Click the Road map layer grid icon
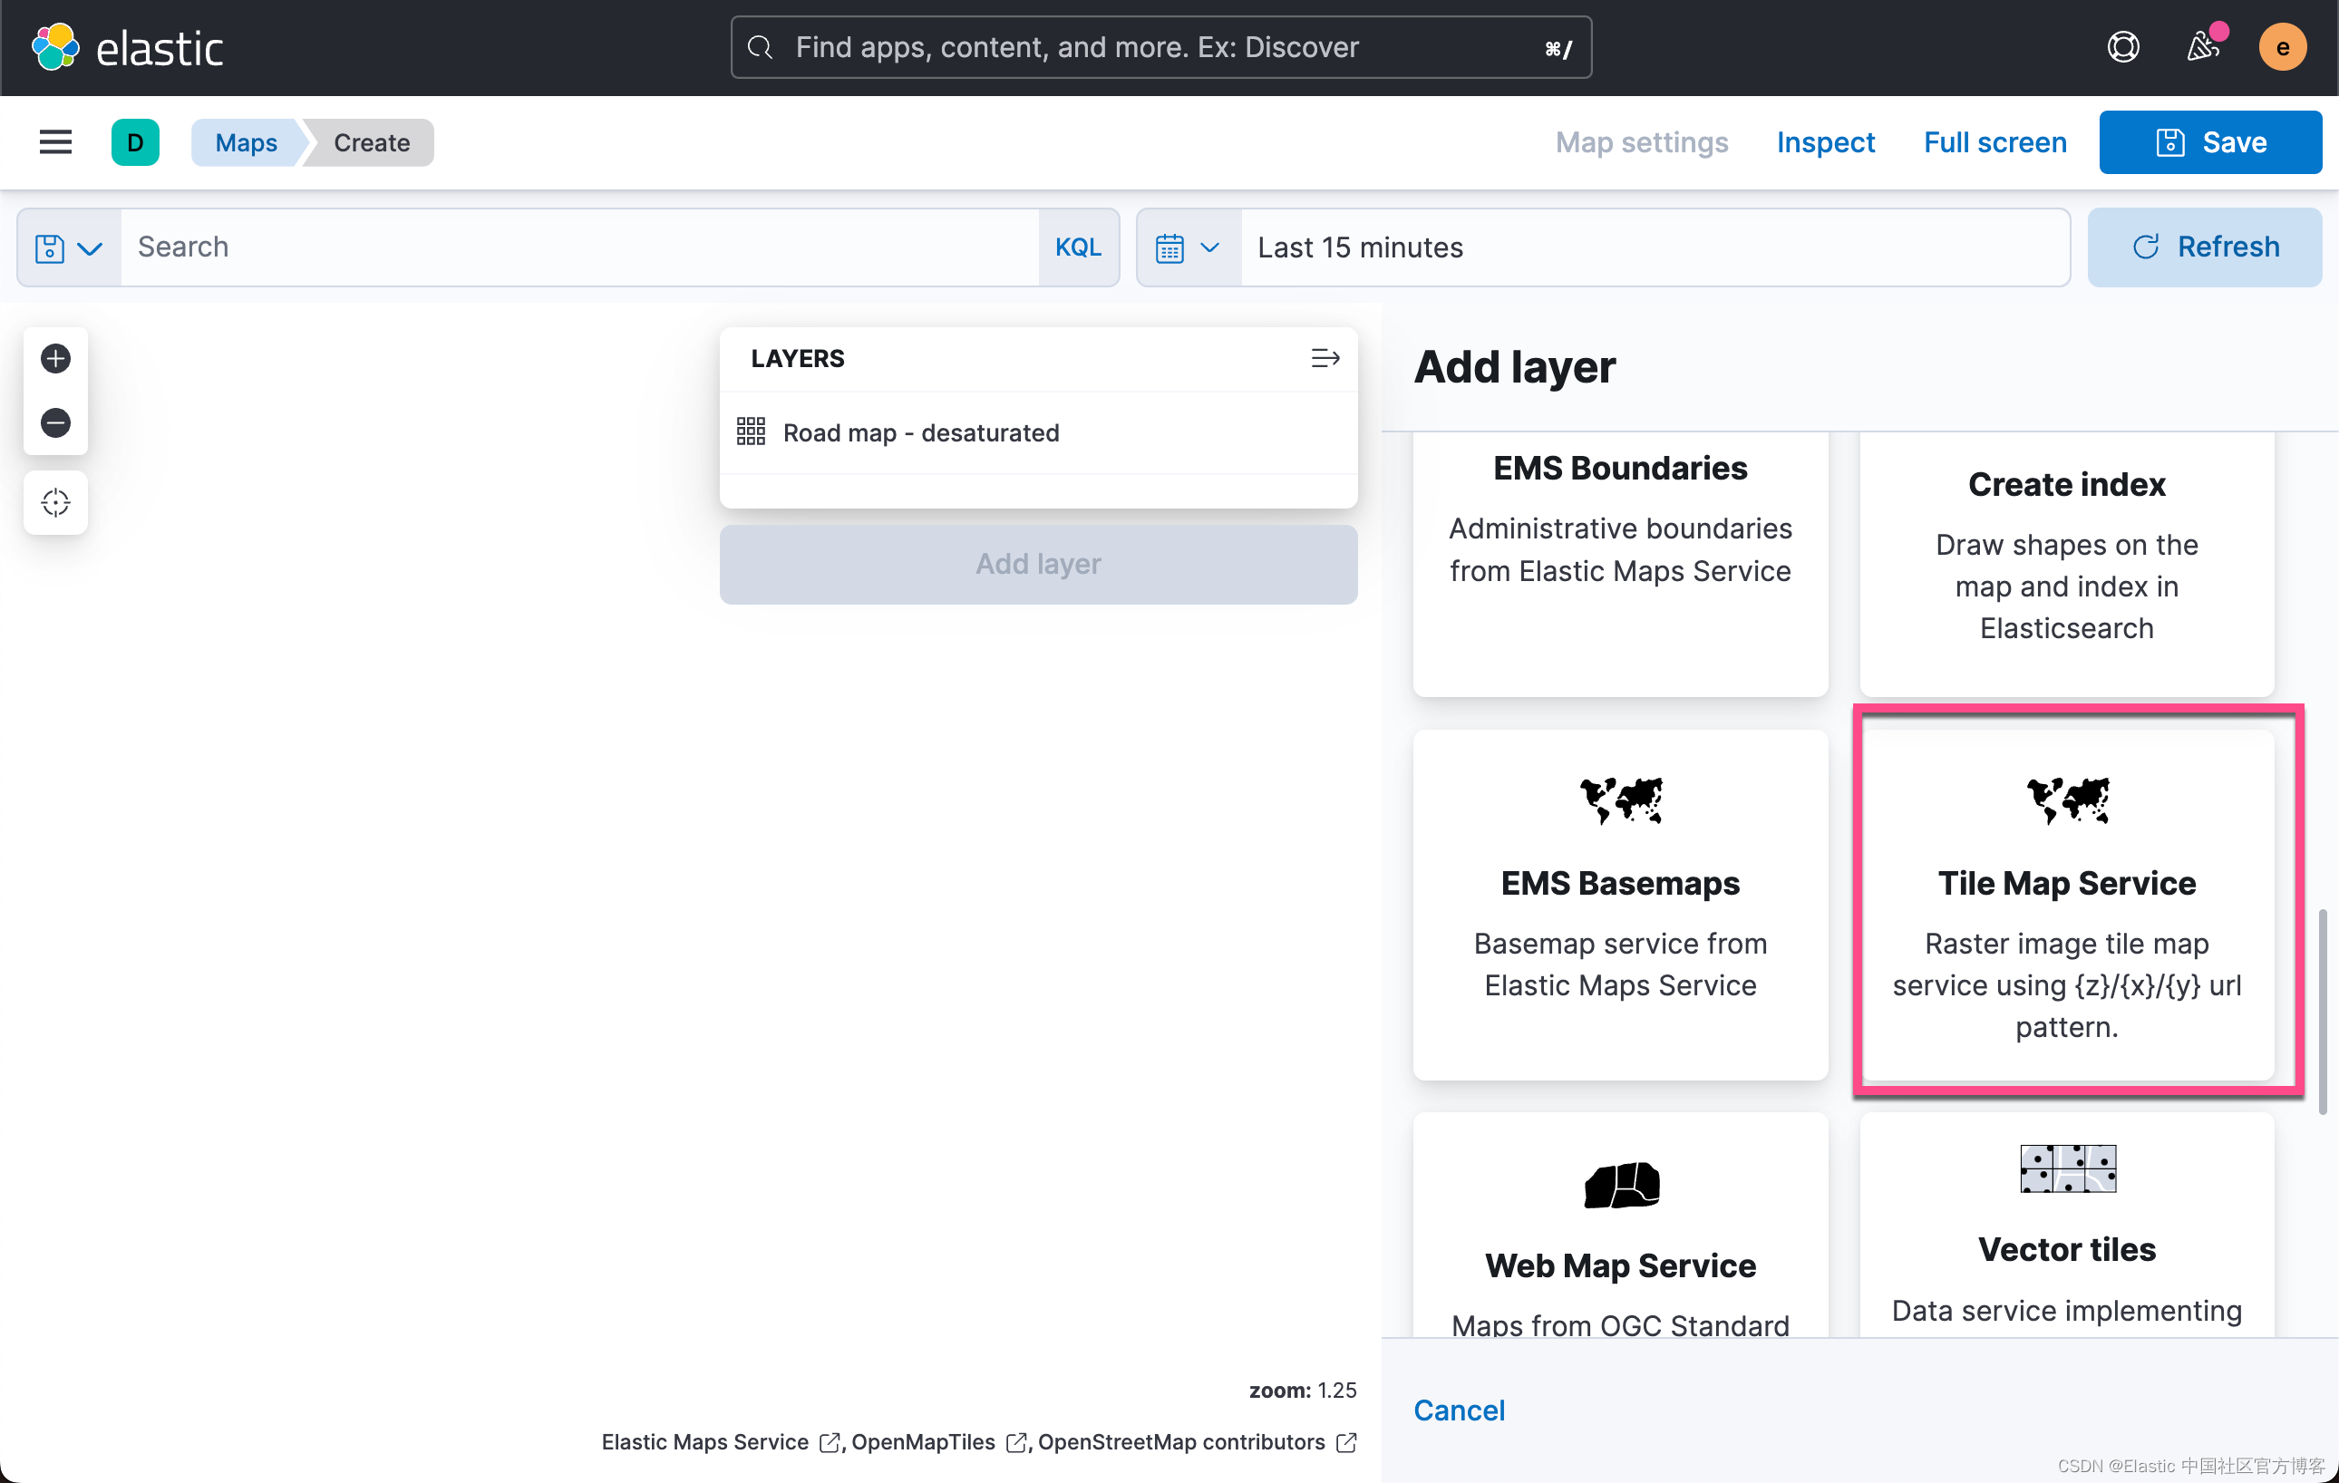 [x=750, y=431]
